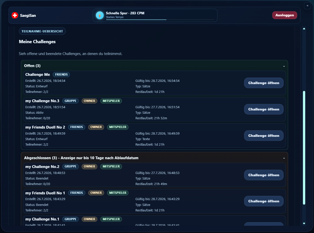Click the GRUPPE badge on my Challenge No.3
The image size is (314, 233).
pyautogui.click(x=70, y=101)
